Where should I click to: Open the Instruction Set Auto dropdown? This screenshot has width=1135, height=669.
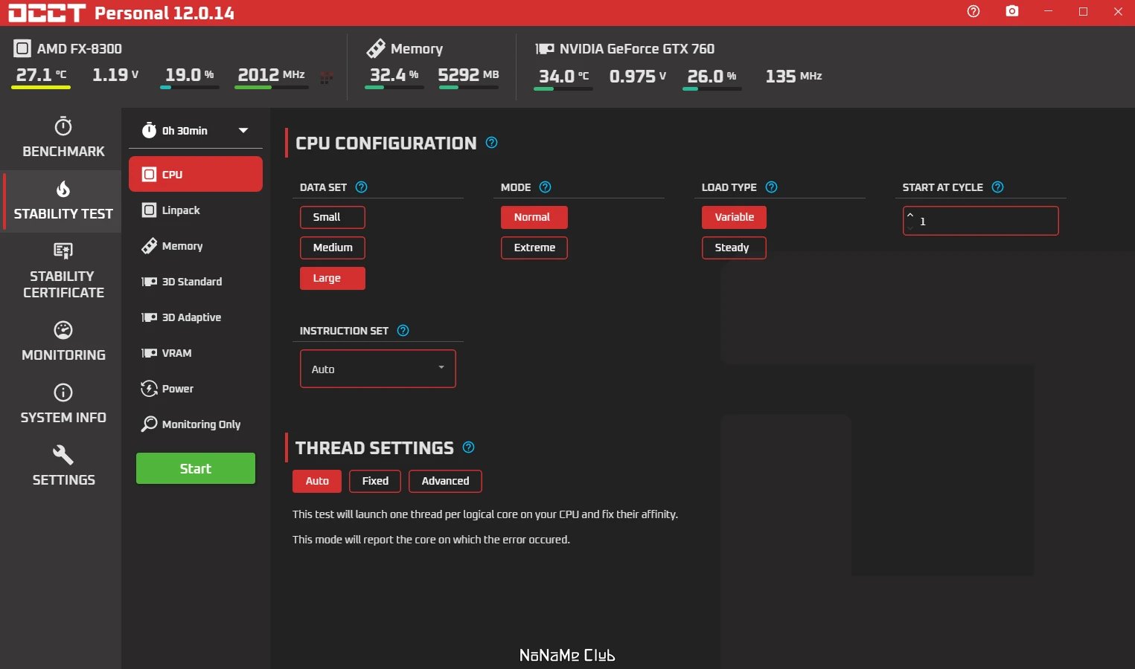tap(378, 369)
